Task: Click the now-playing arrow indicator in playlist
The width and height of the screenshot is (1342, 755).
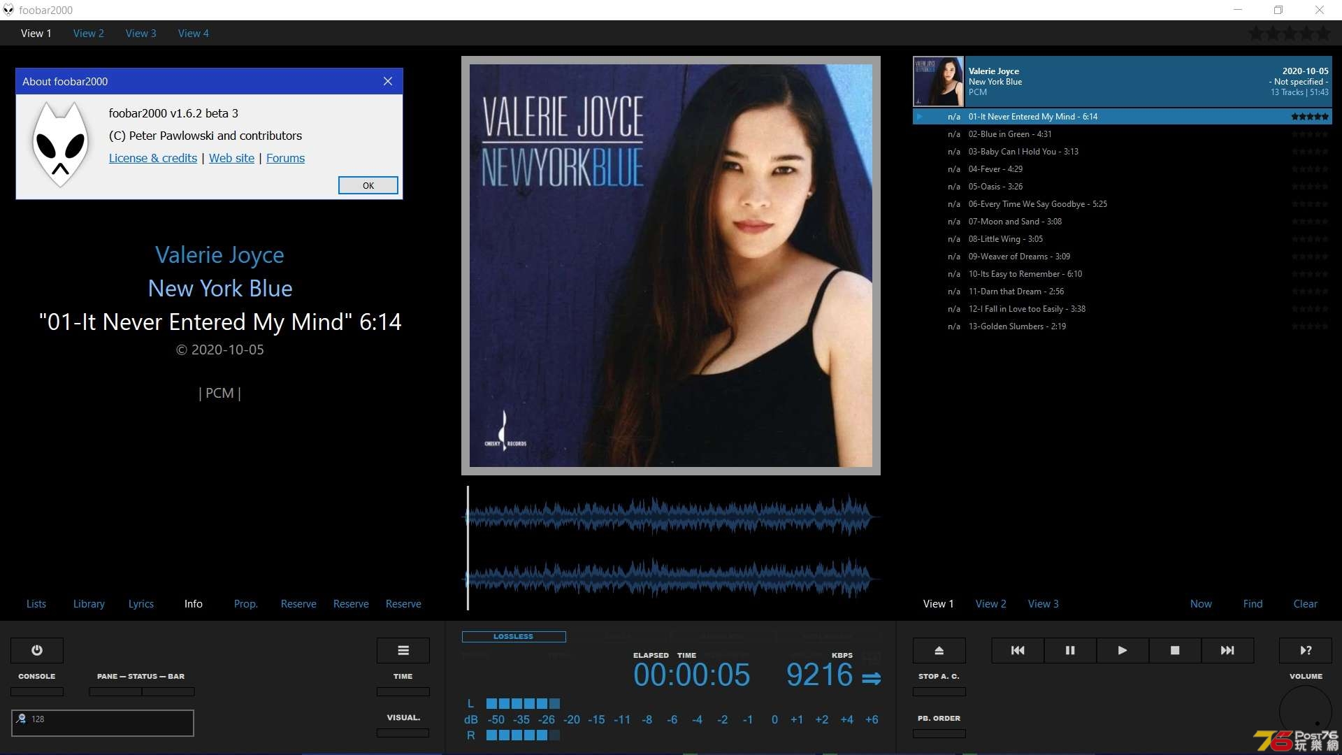Action: pos(920,117)
